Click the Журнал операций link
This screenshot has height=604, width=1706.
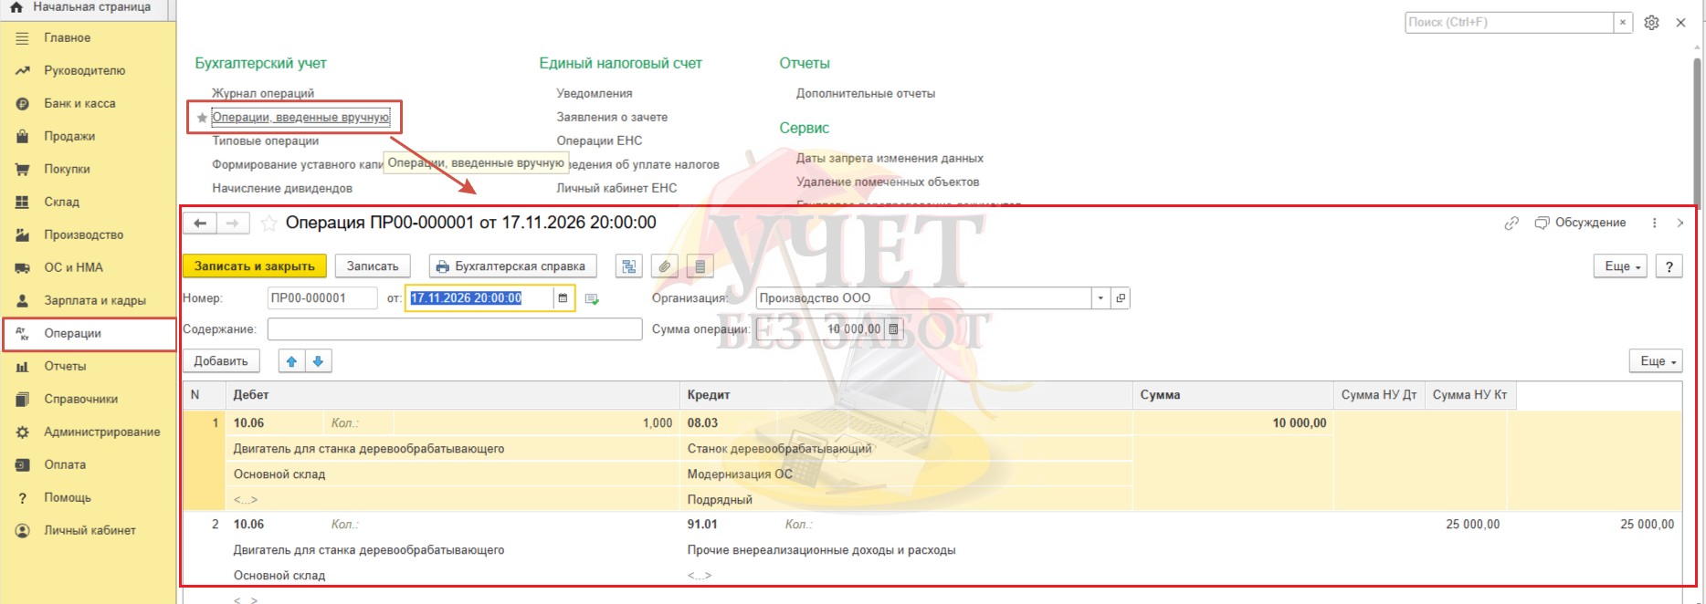[263, 94]
